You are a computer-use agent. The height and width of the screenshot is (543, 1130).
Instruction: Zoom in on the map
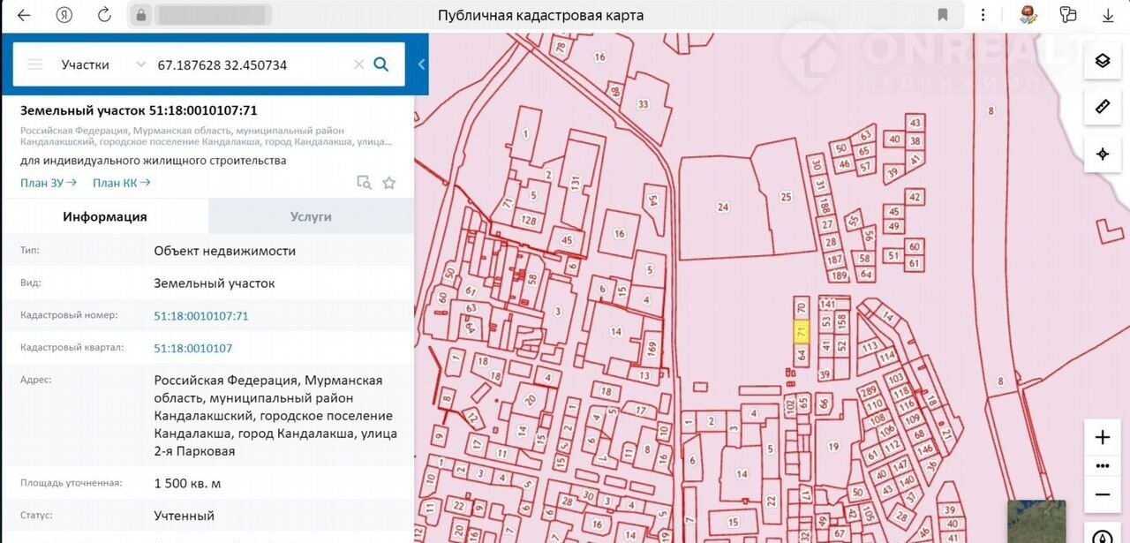[1102, 438]
